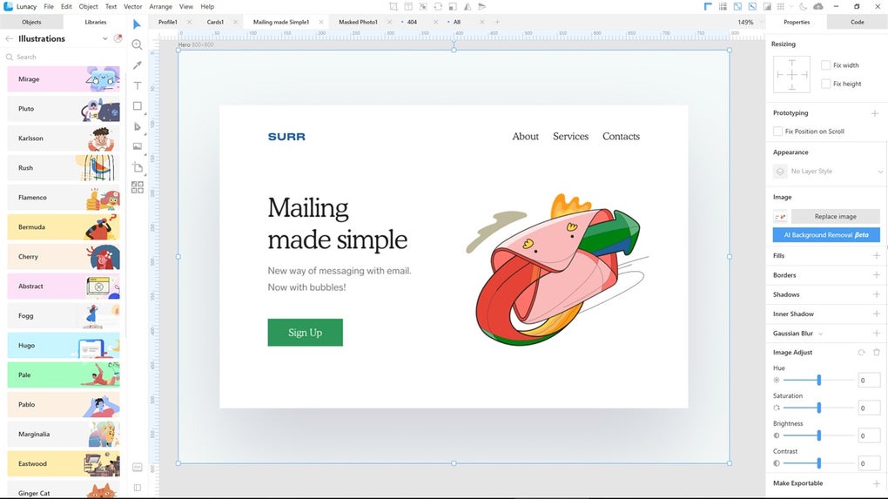Click the Contacts link on canvas
The height and width of the screenshot is (499, 888).
tap(622, 137)
